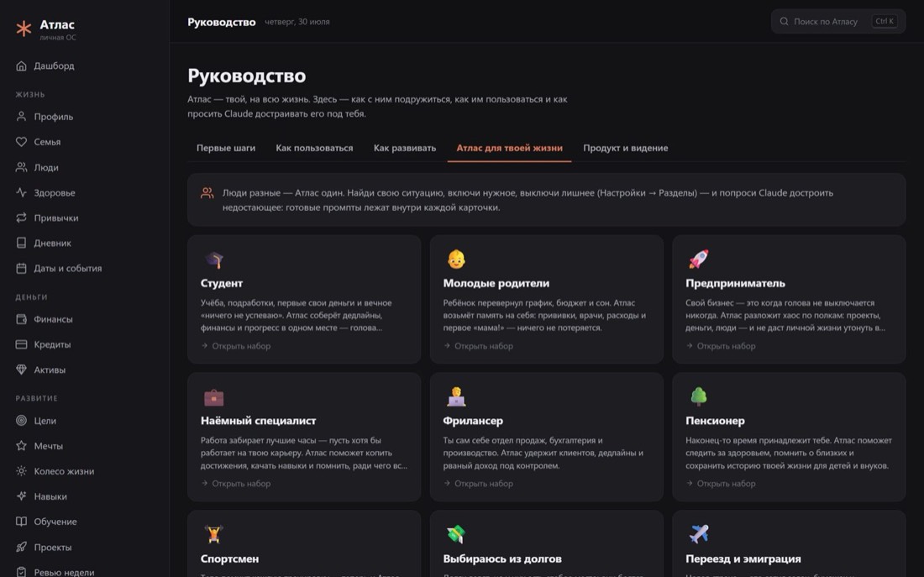Select the target icon for Цели
The height and width of the screenshot is (577, 924).
(21, 420)
